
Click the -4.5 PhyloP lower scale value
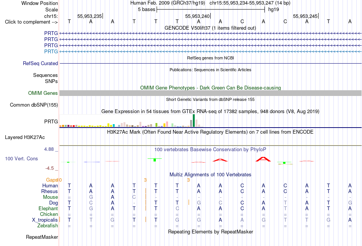50,168
